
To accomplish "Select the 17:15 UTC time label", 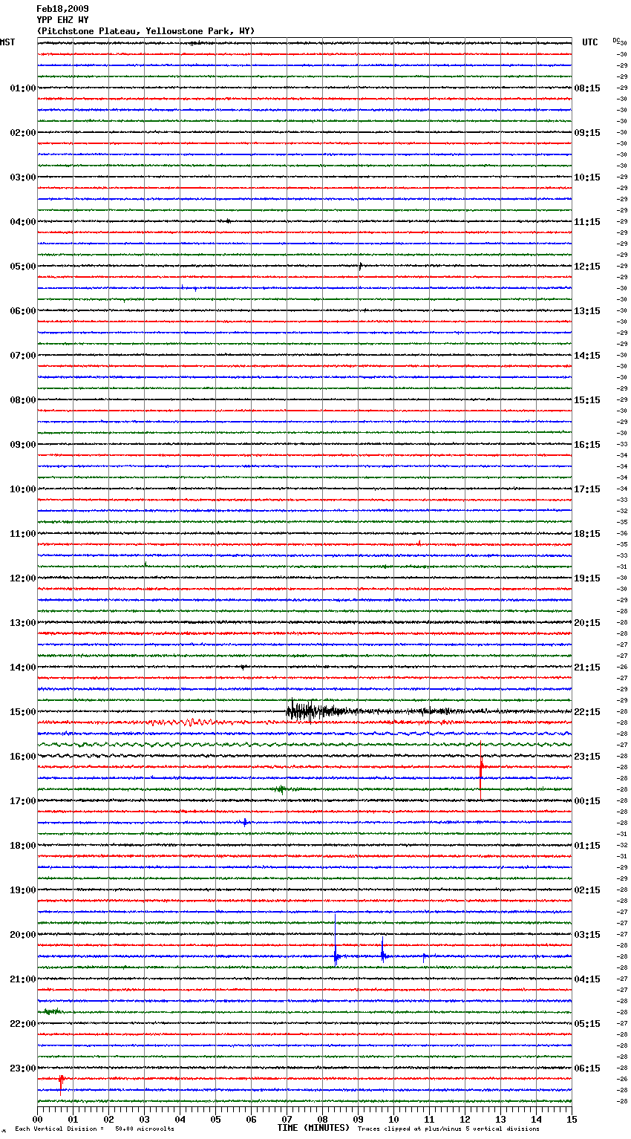I will click(x=587, y=489).
